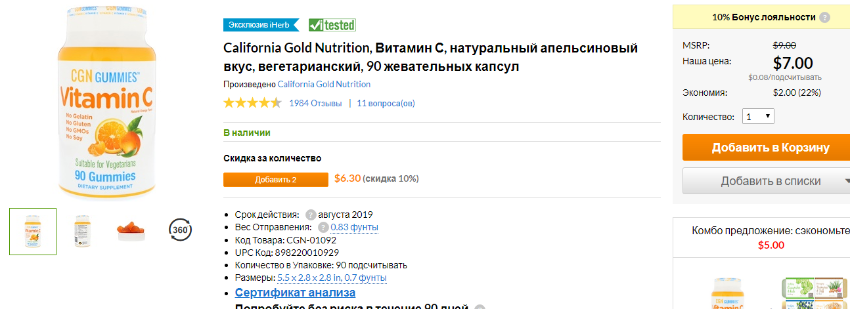Select the back label bottle thumbnail
The width and height of the screenshot is (850, 309).
[x=83, y=231]
